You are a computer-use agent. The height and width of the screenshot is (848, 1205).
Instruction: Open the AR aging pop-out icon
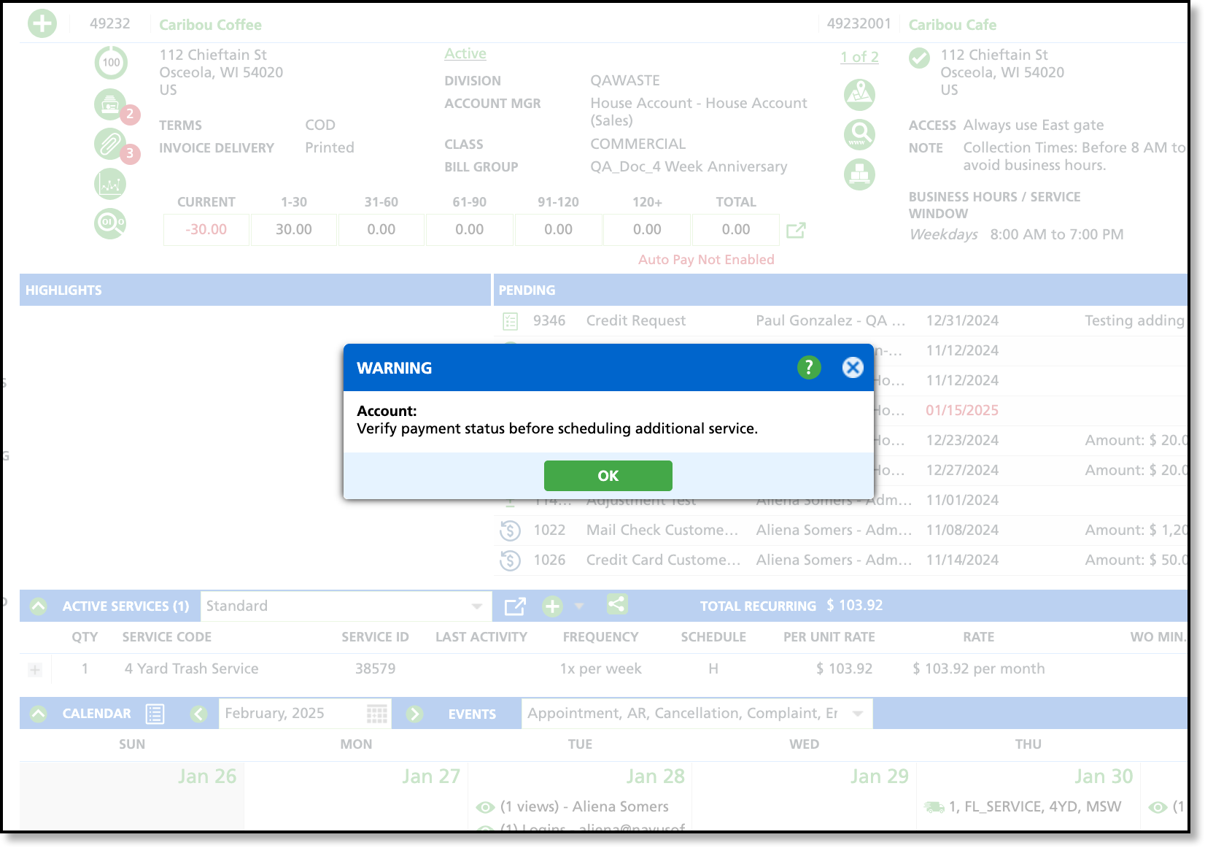point(796,230)
